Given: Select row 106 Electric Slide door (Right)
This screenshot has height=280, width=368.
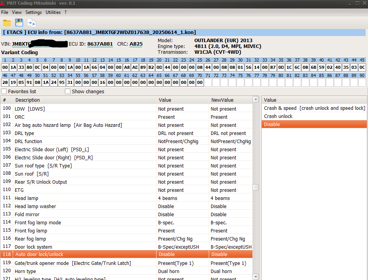Looking at the screenshot, I should click(126, 157).
